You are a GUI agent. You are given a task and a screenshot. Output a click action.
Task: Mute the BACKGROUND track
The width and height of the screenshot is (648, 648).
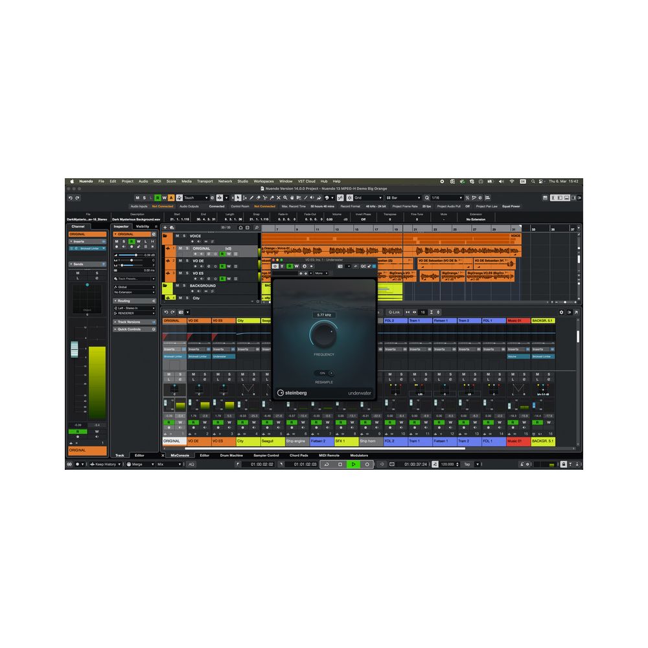click(x=177, y=286)
